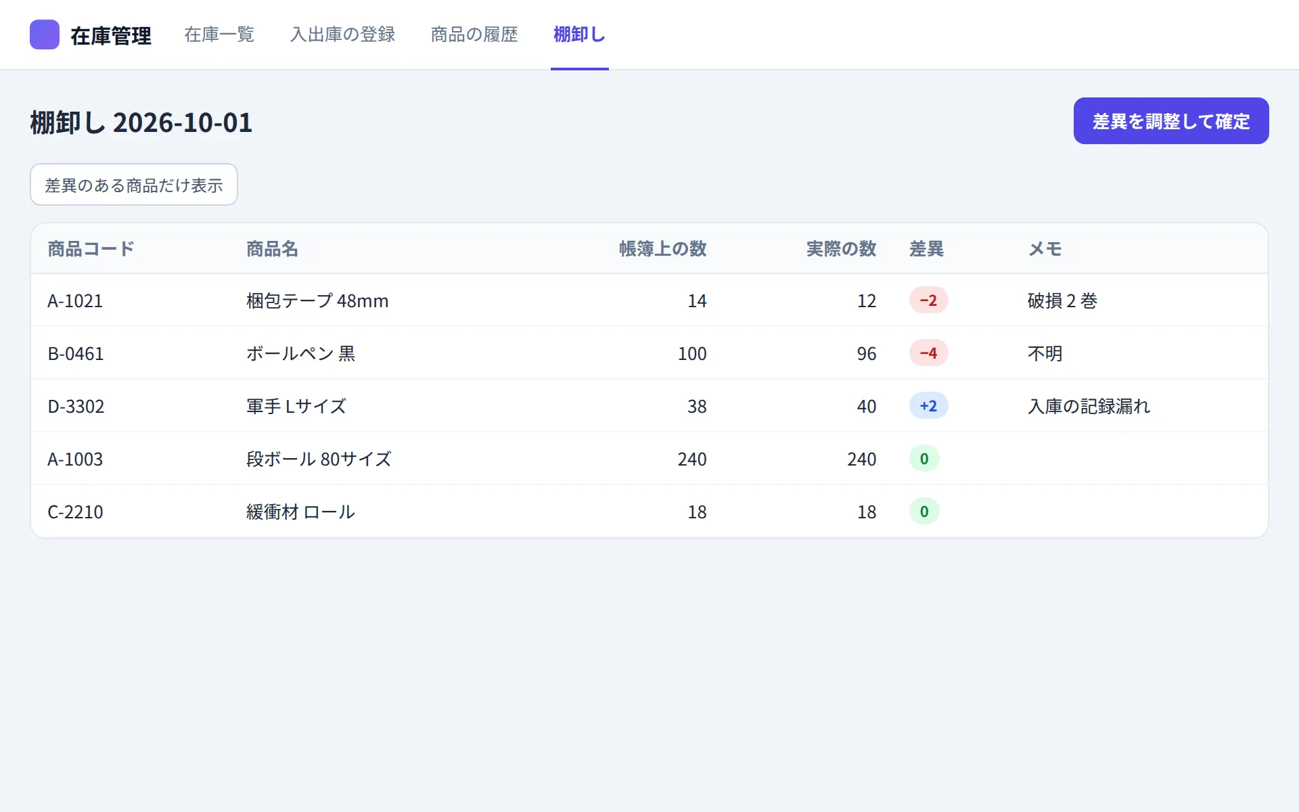Click the +2 difference badge
The image size is (1299, 812).
point(928,406)
